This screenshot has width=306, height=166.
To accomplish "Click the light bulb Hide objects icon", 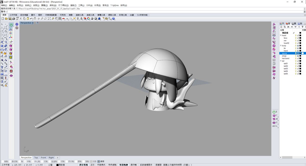I will (78, 19).
